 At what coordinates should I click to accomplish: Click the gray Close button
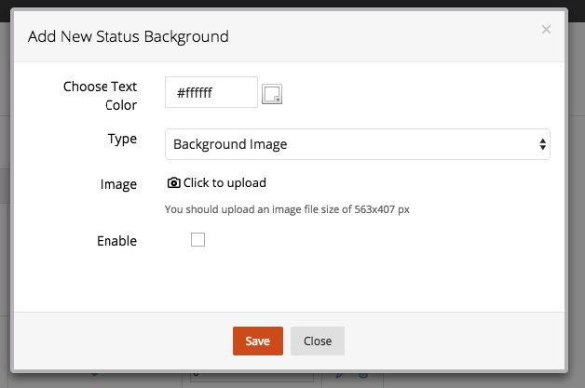coord(318,341)
